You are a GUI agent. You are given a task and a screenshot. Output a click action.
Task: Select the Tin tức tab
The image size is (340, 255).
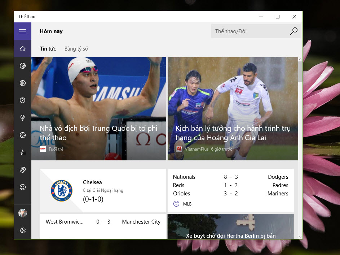pyautogui.click(x=48, y=49)
